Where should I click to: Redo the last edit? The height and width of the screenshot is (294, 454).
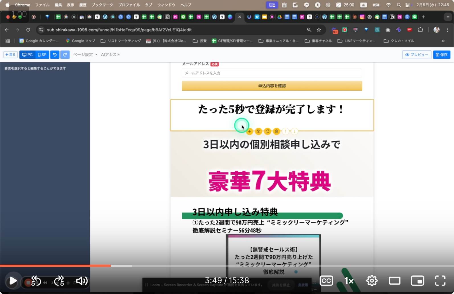point(65,55)
